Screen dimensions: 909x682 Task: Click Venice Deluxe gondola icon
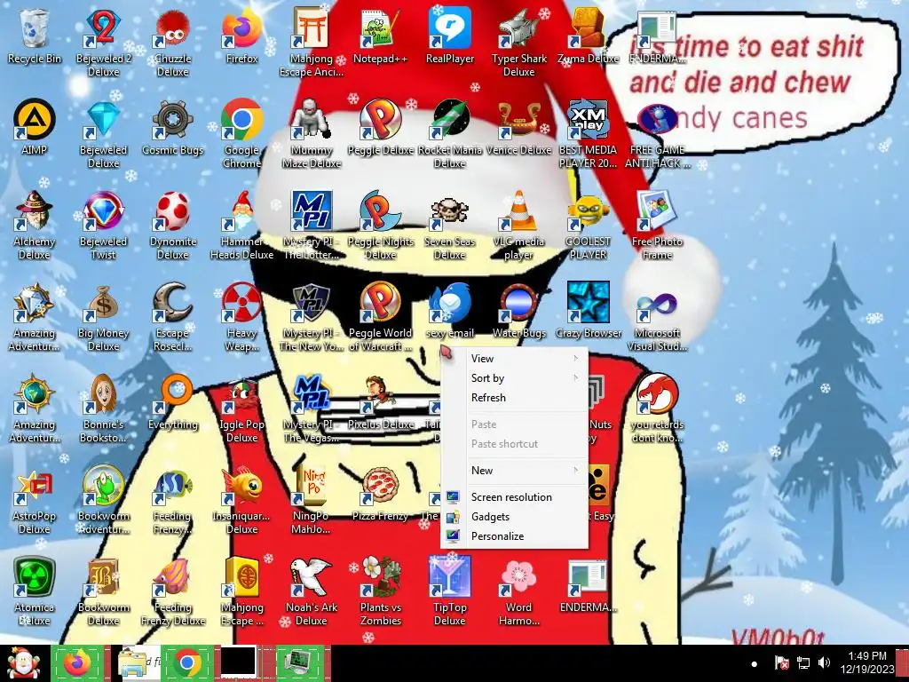click(x=518, y=120)
